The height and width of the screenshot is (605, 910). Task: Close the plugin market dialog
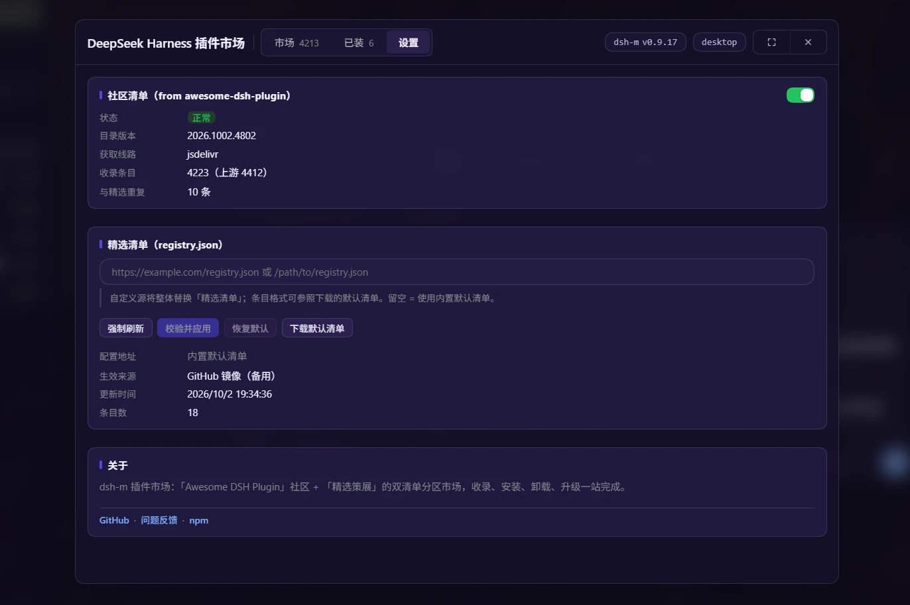pos(808,42)
